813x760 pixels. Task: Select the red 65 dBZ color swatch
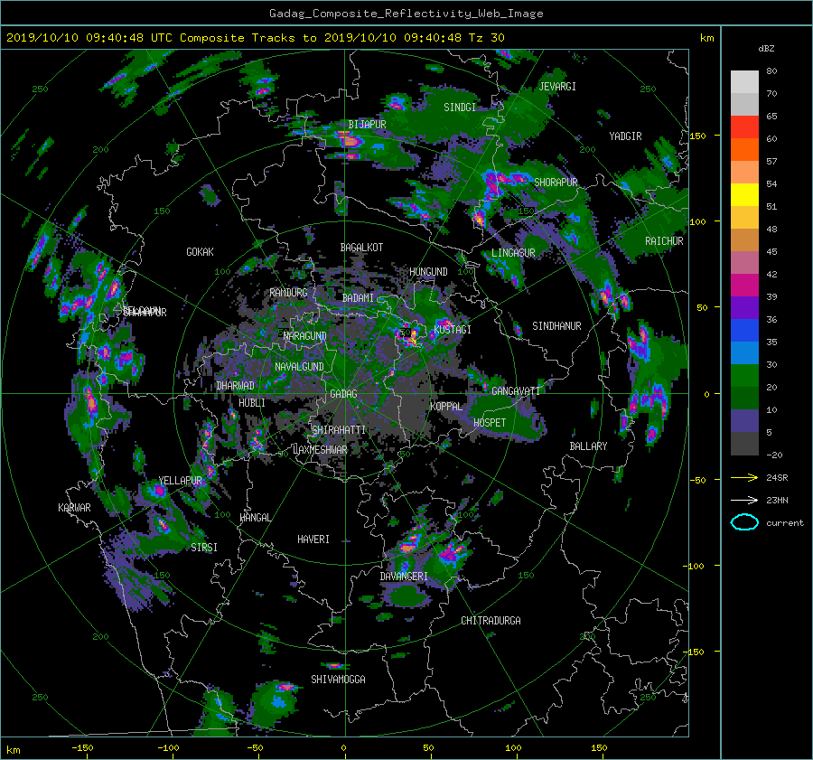point(744,127)
